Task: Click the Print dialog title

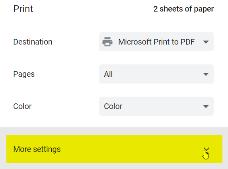Action: (23, 9)
